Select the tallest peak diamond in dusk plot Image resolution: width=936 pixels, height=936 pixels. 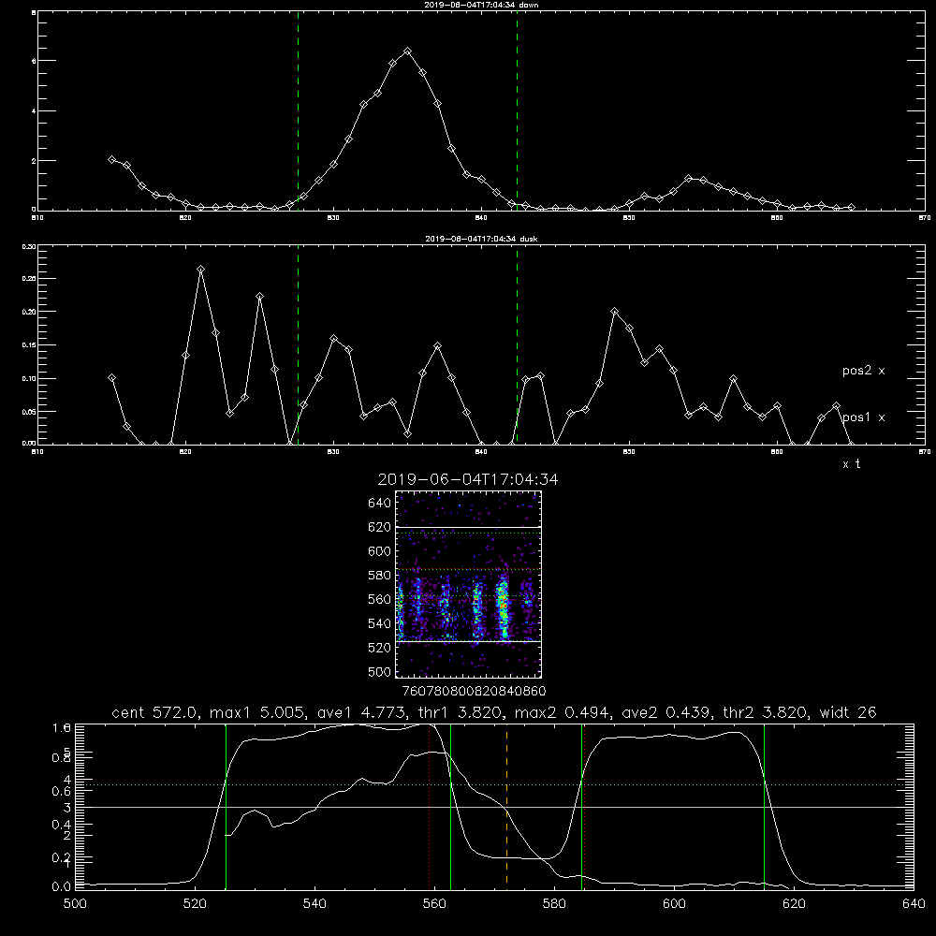point(200,270)
